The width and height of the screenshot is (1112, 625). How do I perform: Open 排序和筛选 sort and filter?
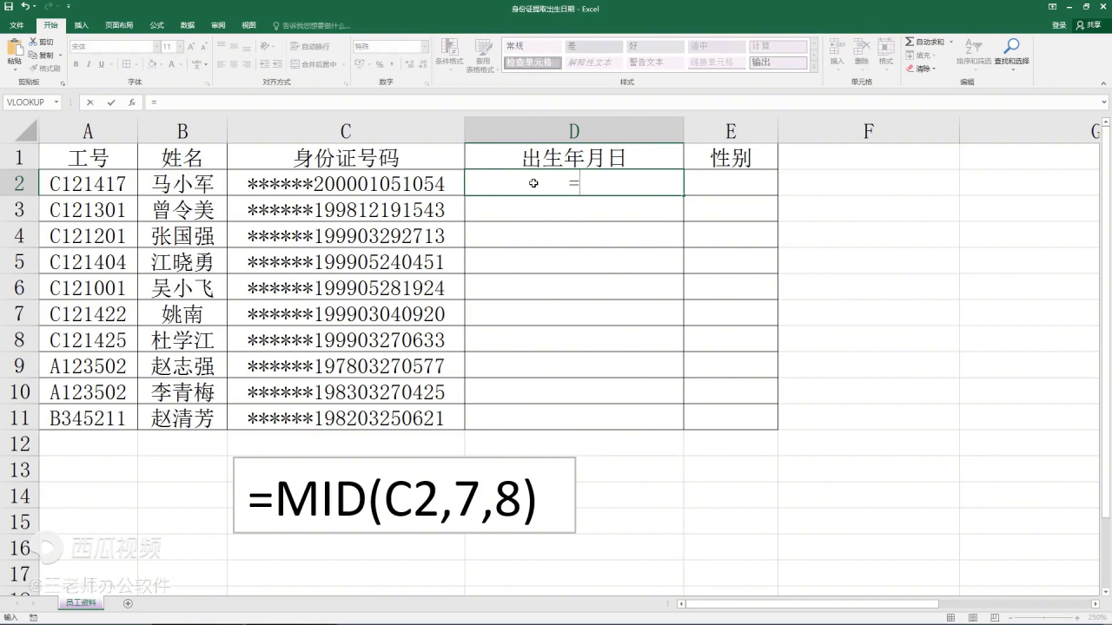point(974,52)
